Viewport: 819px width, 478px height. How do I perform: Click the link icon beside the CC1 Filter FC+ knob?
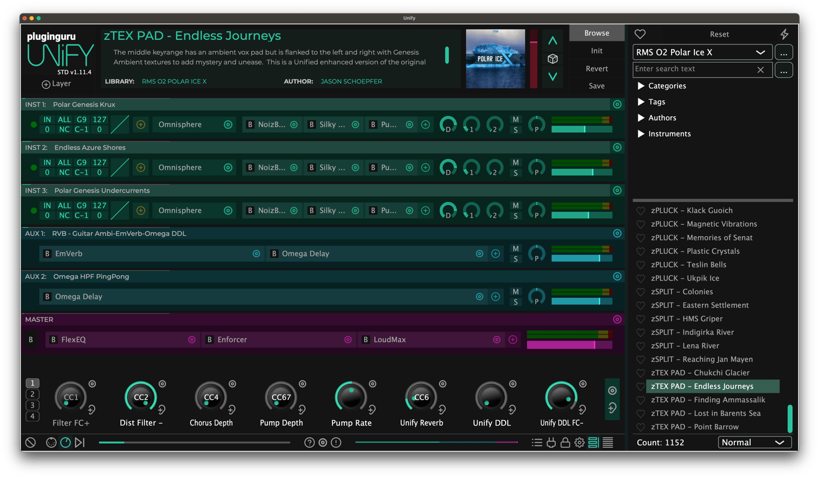click(x=92, y=409)
